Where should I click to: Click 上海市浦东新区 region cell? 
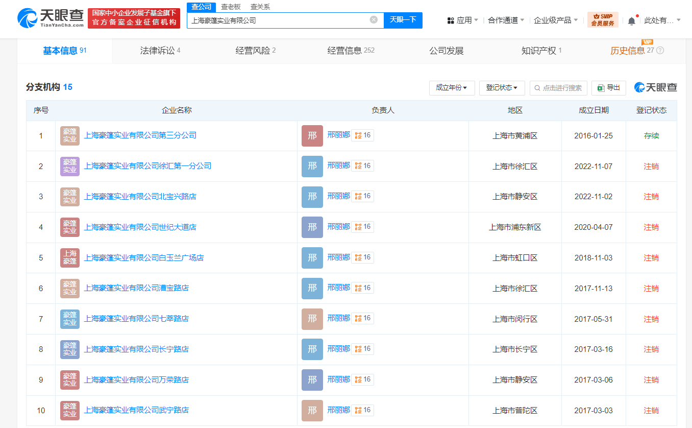click(515, 227)
